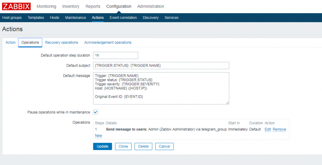This screenshot has height=165, width=322.
Task: Open the Reports menu
Action: coord(93,6)
